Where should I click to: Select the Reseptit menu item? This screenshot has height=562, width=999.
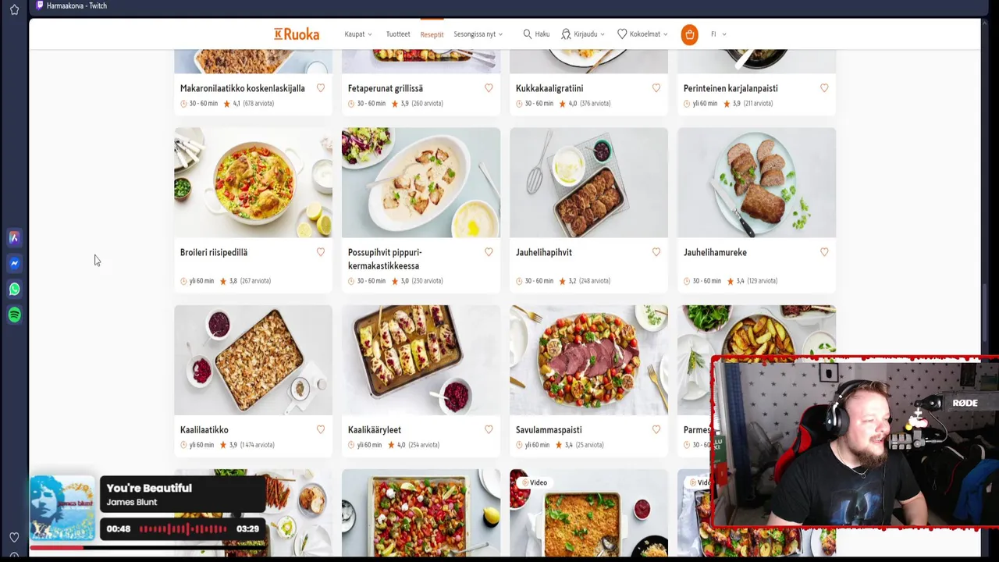(x=432, y=34)
